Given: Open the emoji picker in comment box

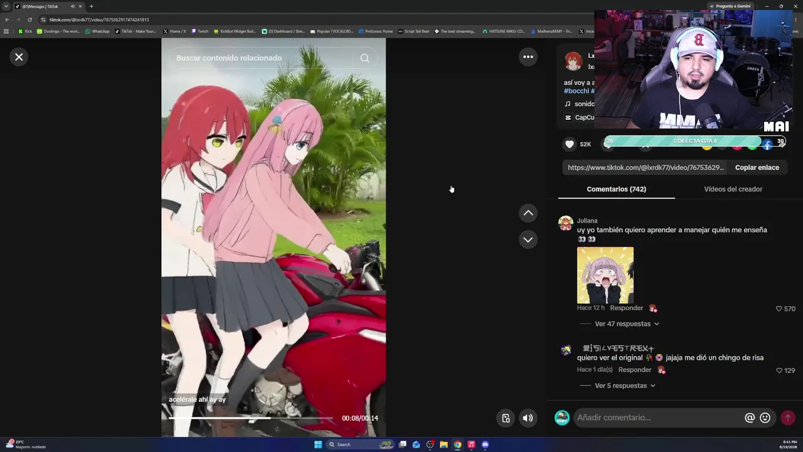Looking at the screenshot, I should point(765,417).
